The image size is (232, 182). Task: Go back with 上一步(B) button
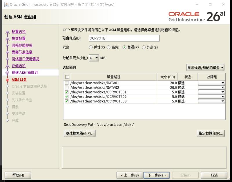[130, 175]
